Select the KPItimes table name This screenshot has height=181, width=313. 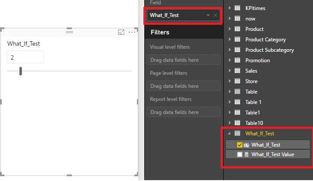(255, 8)
